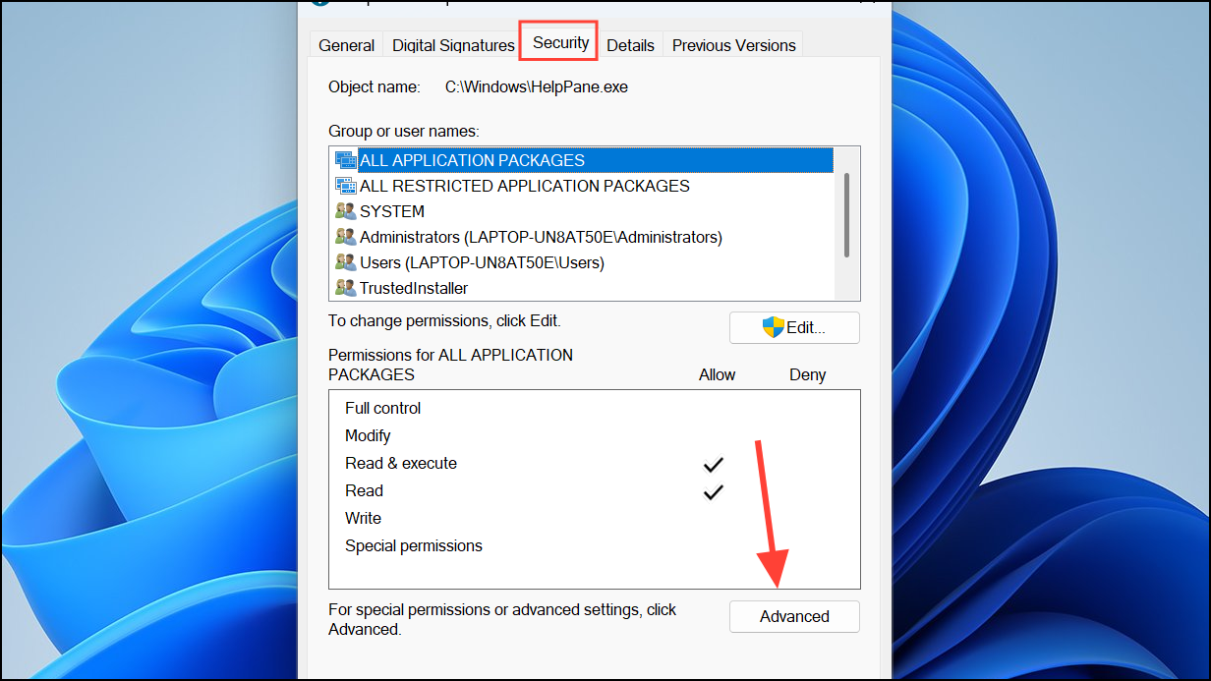This screenshot has width=1211, height=681.
Task: Open the Previous Versions tab
Action: click(x=733, y=44)
